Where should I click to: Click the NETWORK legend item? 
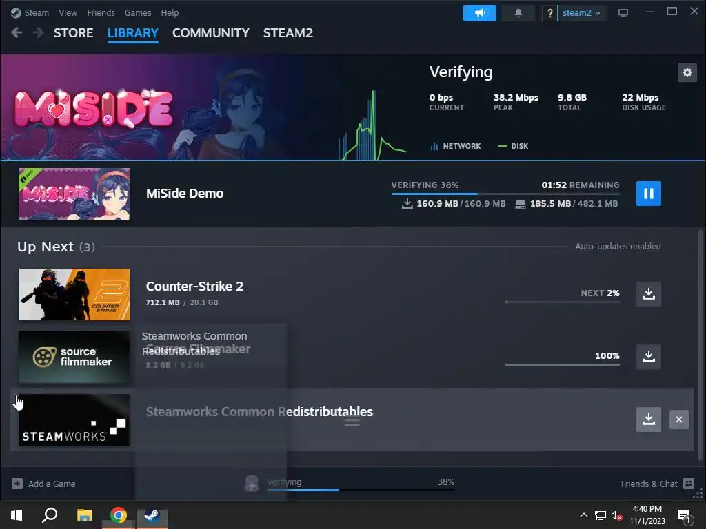[456, 146]
